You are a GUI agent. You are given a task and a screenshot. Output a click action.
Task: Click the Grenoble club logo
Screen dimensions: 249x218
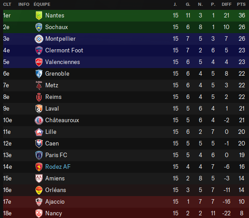39,74
